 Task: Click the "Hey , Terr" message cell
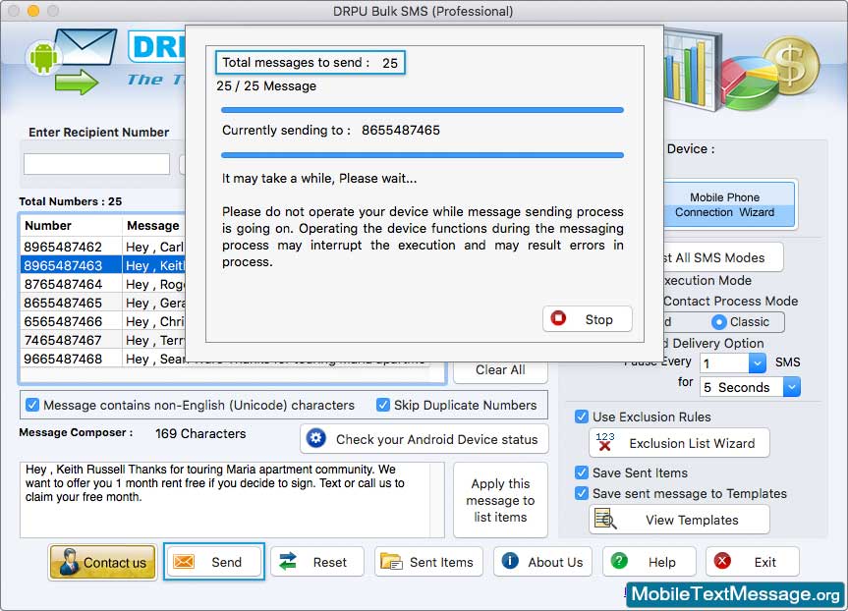tap(154, 340)
